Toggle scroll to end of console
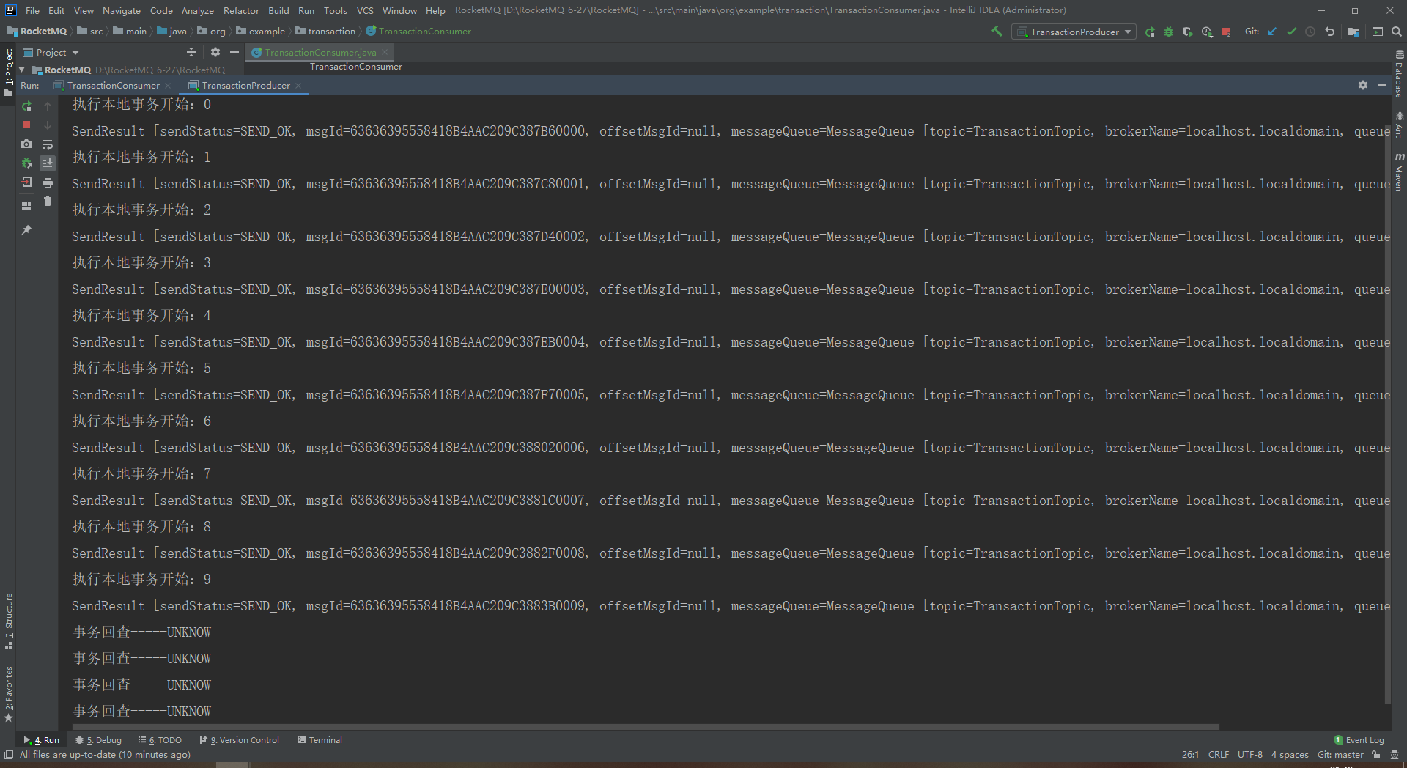Viewport: 1407px width, 768px height. pos(48,163)
